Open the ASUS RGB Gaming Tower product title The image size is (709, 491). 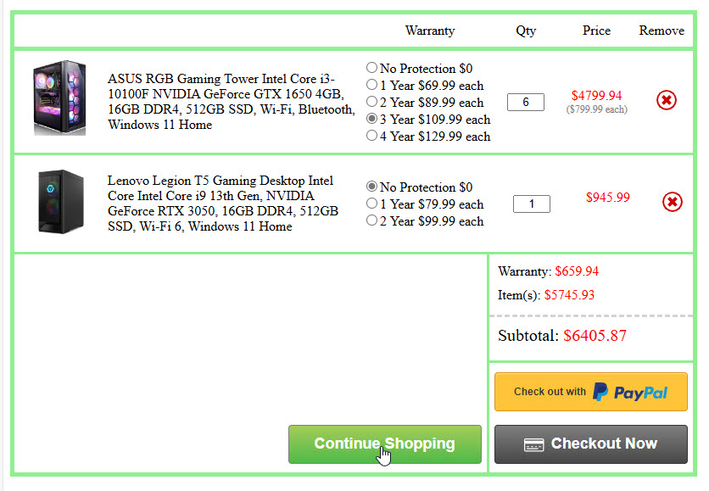click(x=231, y=102)
